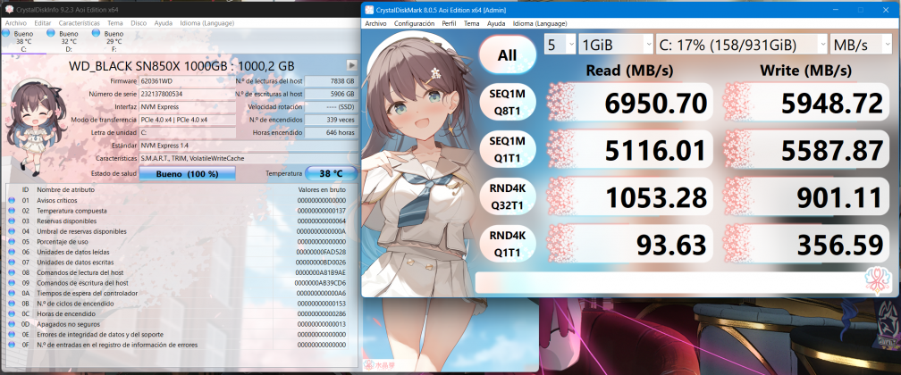Viewport: 901px width, 375px height.
Task: Open Tema menu in CrystalDiskInfo
Action: click(115, 23)
